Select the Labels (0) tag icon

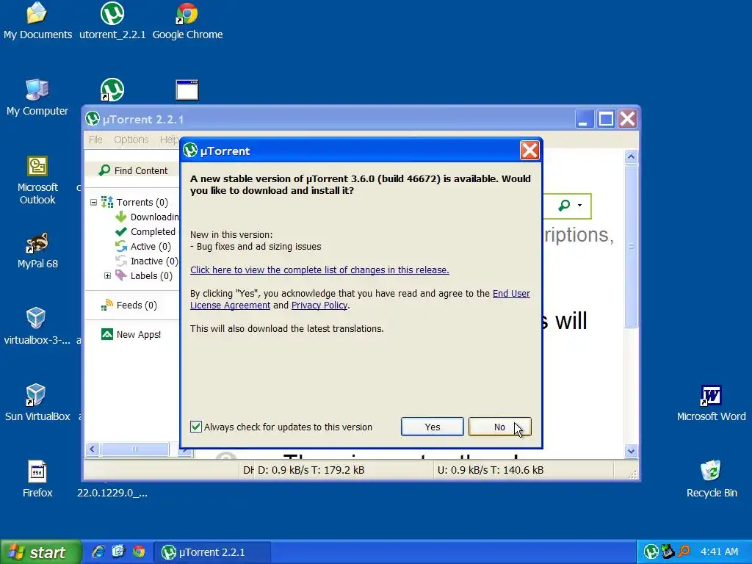point(121,276)
